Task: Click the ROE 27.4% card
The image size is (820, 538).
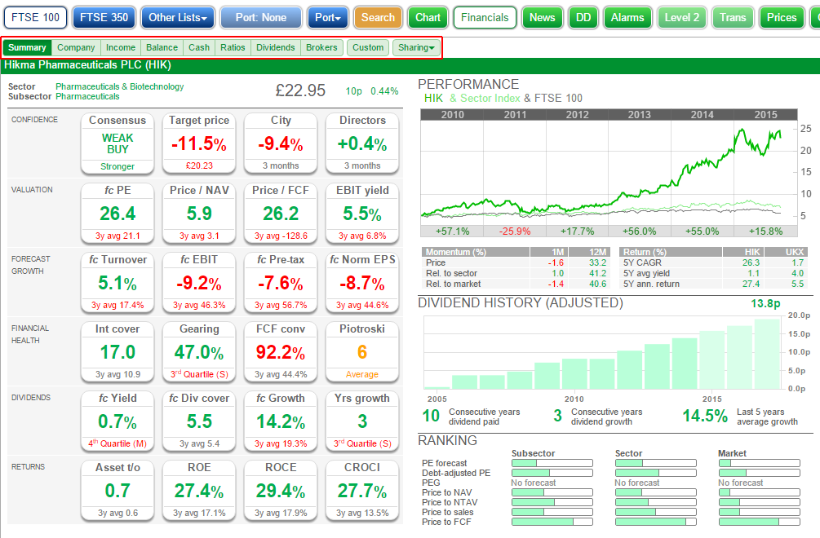Action: (199, 491)
